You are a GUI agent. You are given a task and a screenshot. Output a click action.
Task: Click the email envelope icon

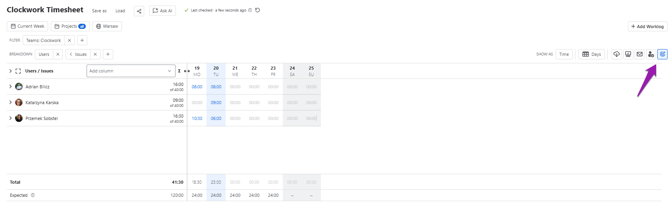[639, 54]
